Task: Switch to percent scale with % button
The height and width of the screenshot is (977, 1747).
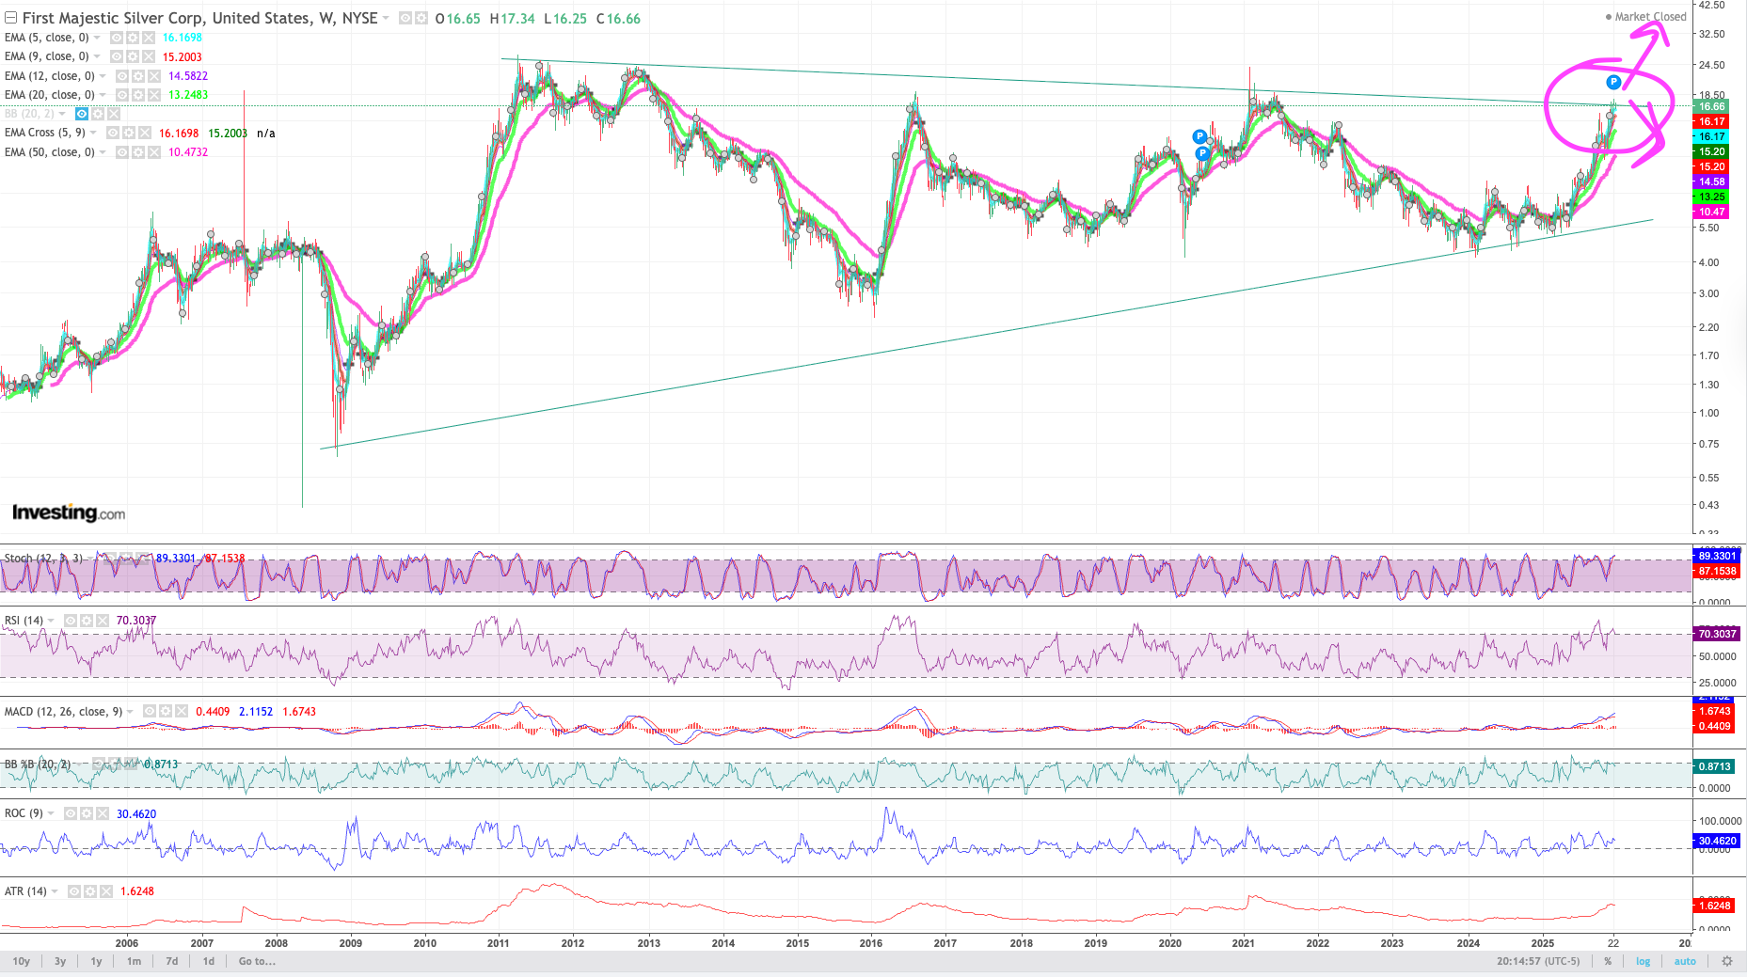Action: click(1608, 961)
